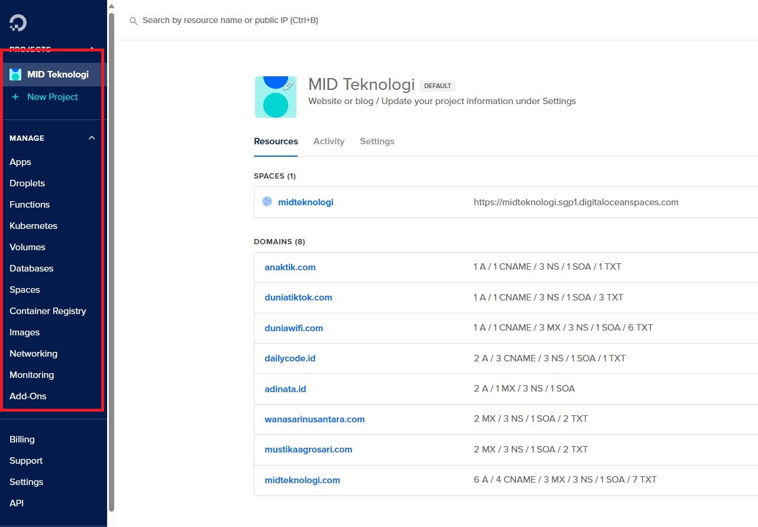This screenshot has width=758, height=527.
Task: Click the DigitalOcean logo
Action: (x=17, y=22)
